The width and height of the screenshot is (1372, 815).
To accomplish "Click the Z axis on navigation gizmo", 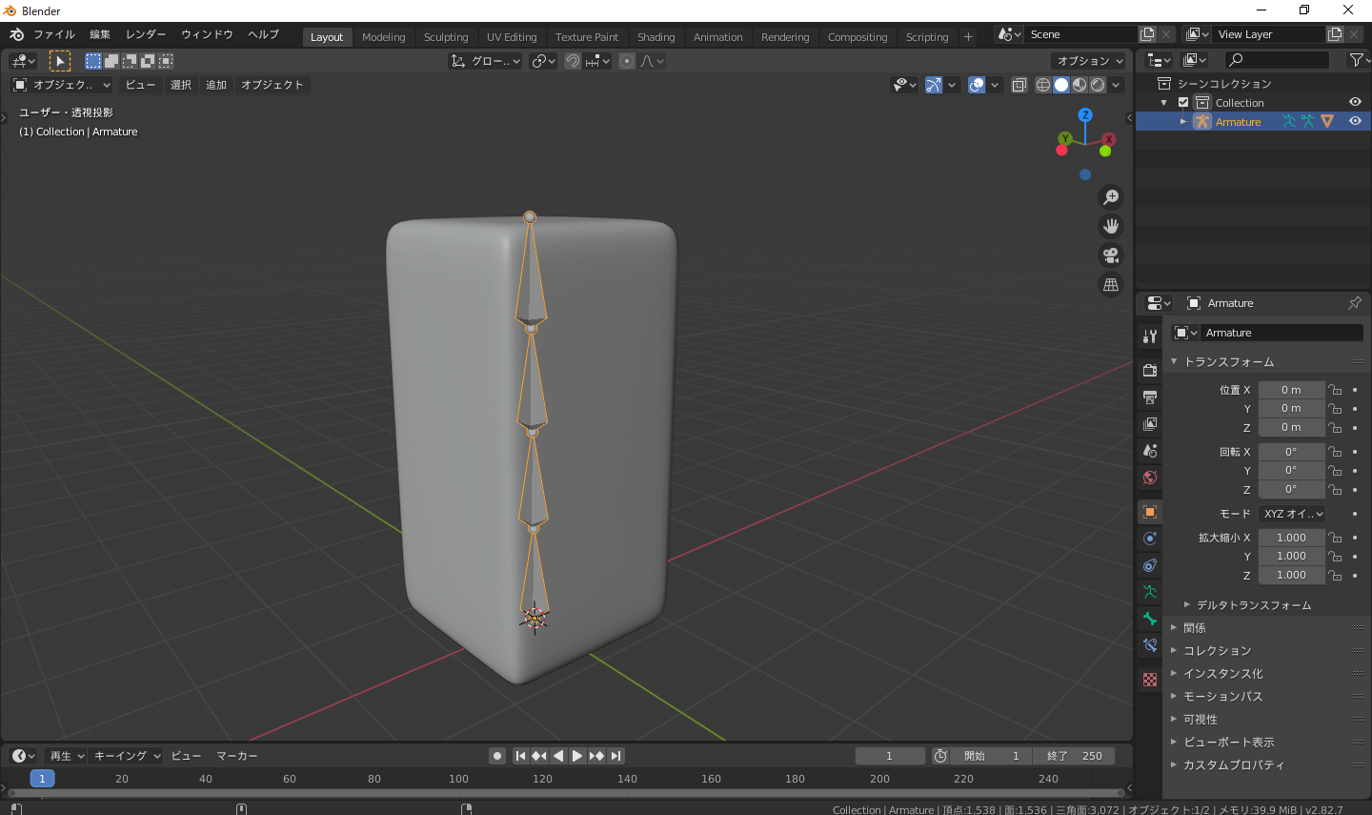I will coord(1085,114).
